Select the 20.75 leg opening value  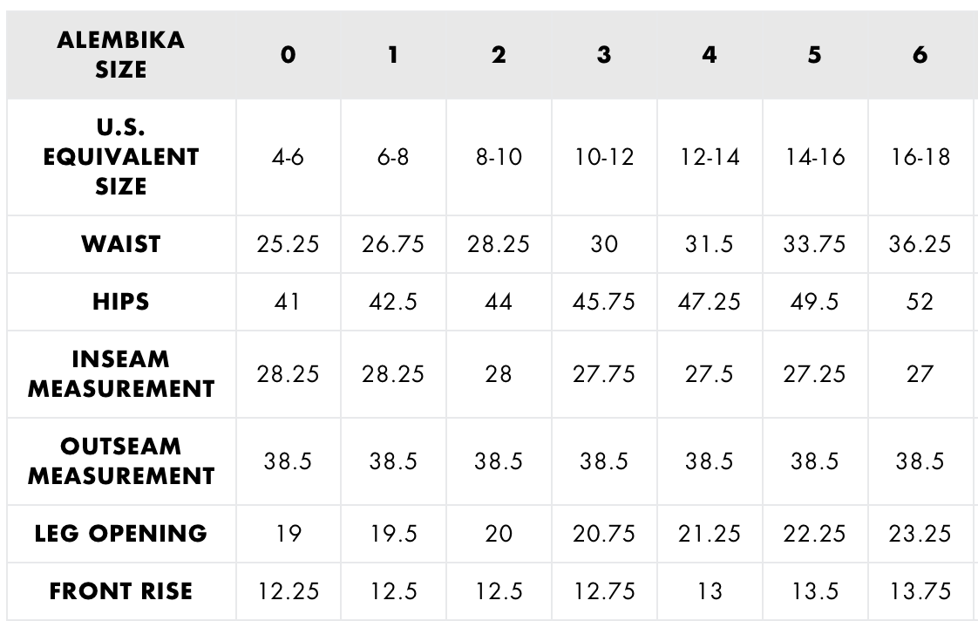[x=603, y=533]
